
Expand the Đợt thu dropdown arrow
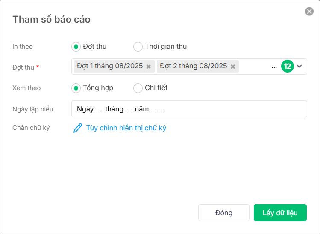click(x=299, y=66)
